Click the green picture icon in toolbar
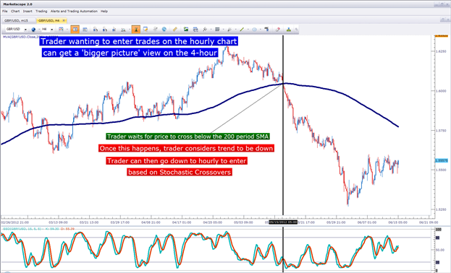 tap(186, 30)
